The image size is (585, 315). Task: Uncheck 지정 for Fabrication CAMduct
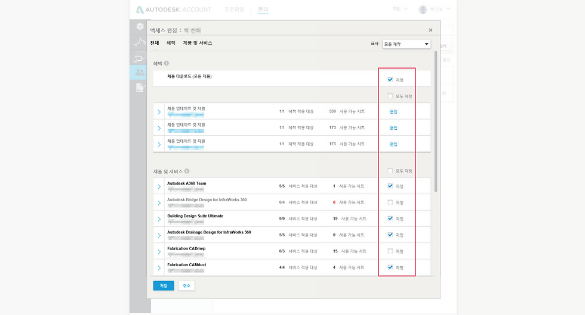coord(390,267)
